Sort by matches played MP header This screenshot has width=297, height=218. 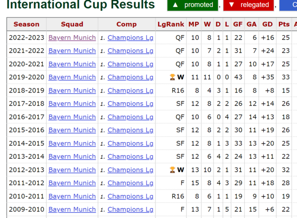(194, 24)
